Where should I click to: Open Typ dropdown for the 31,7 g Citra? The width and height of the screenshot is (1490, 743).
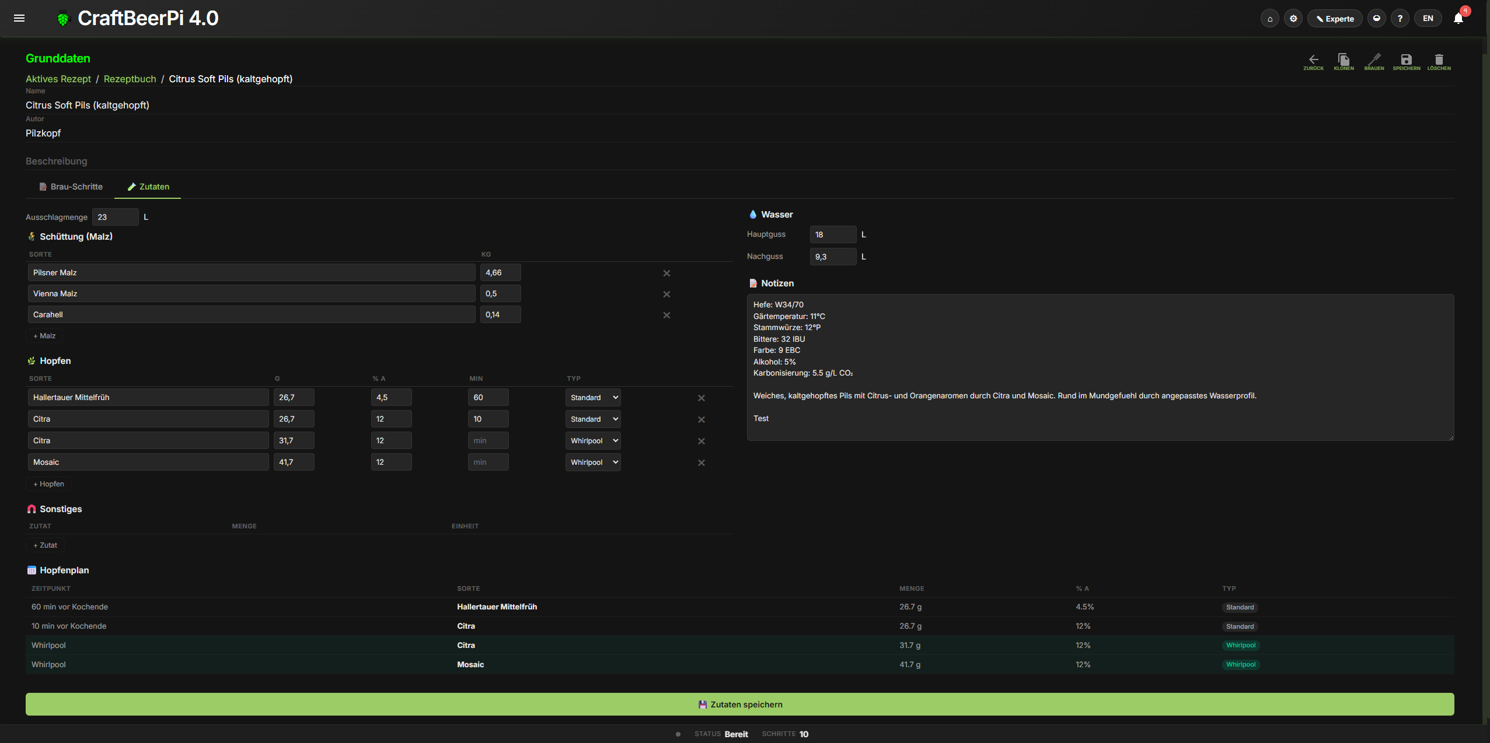(593, 440)
